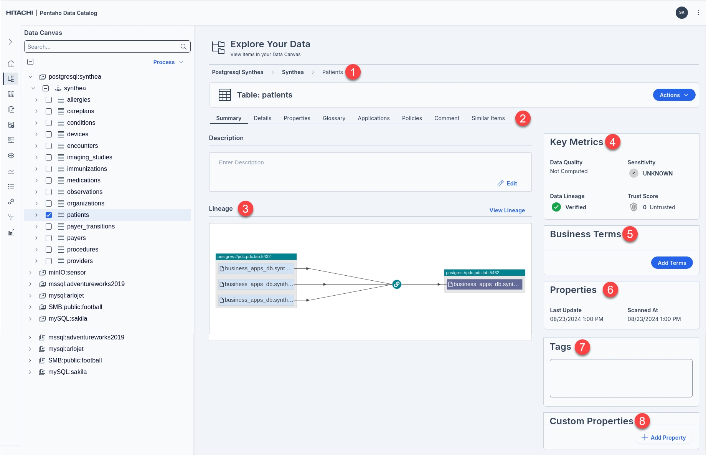Expand the minIO:sensor tree node
This screenshot has height=455, width=706.
tap(30, 273)
